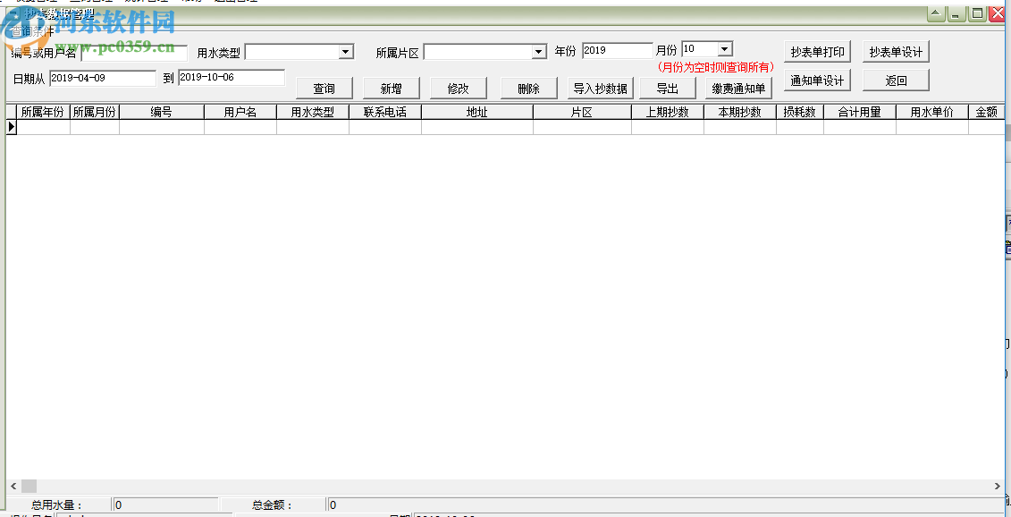The width and height of the screenshot is (1011, 517).
Task: Click the 合计用量 column header
Action: coord(859,112)
